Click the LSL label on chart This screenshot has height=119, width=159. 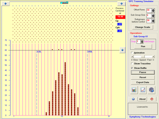39,52
